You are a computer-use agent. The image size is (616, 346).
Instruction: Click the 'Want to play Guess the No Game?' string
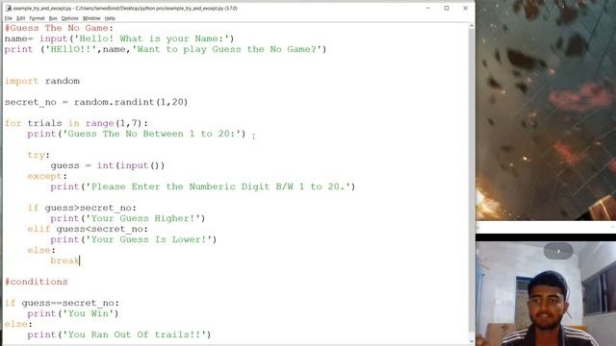point(227,49)
